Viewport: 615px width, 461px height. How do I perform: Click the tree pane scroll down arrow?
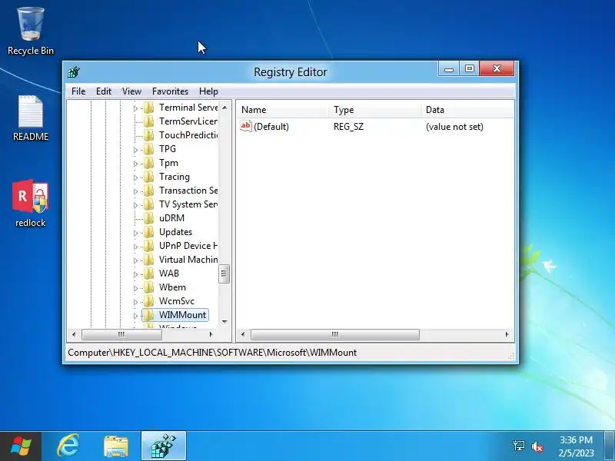click(224, 322)
